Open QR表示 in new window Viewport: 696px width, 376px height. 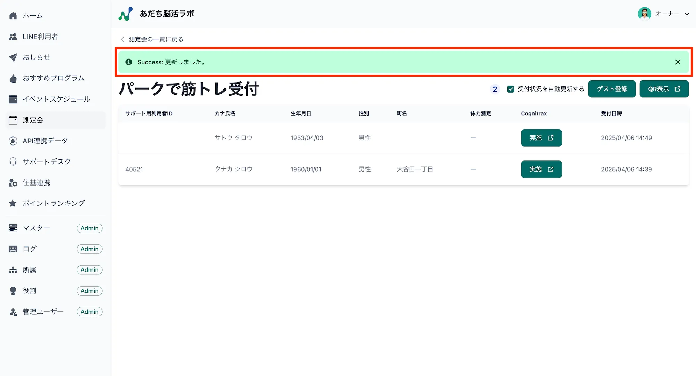coord(664,89)
